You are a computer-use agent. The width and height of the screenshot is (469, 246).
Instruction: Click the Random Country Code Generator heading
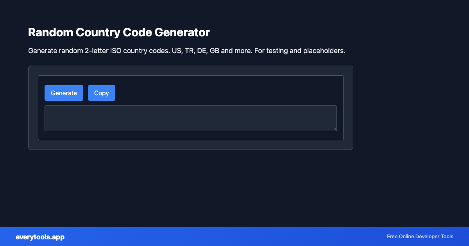pyautogui.click(x=119, y=32)
